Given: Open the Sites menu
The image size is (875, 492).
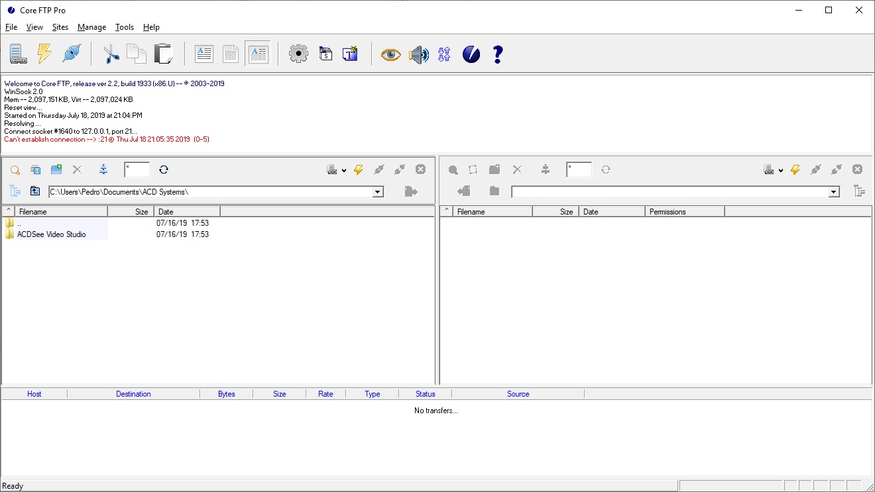Looking at the screenshot, I should tap(60, 27).
